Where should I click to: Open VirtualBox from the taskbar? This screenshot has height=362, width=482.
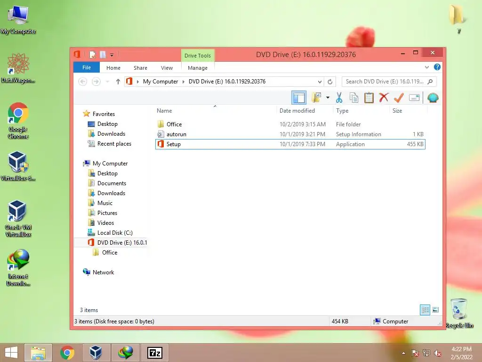pos(96,353)
